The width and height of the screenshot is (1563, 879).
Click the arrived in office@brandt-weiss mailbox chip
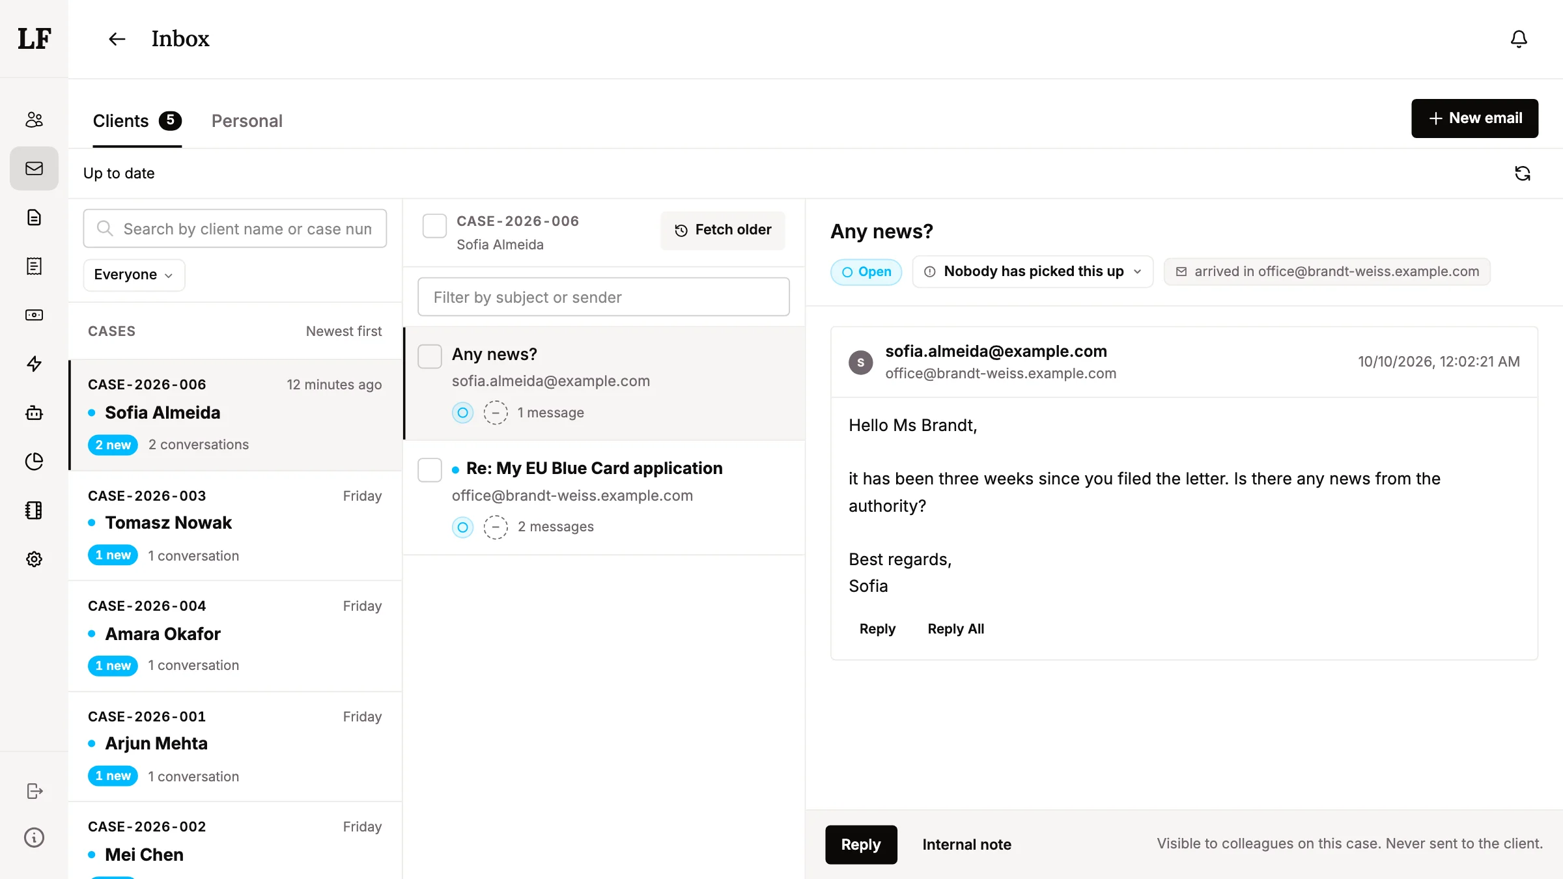[x=1327, y=272]
